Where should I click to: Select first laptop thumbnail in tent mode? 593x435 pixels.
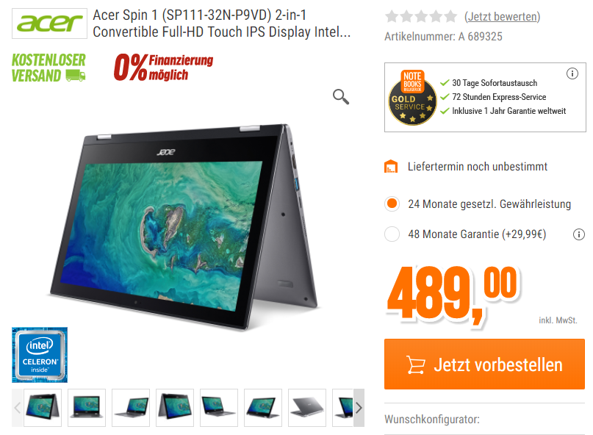(43, 408)
